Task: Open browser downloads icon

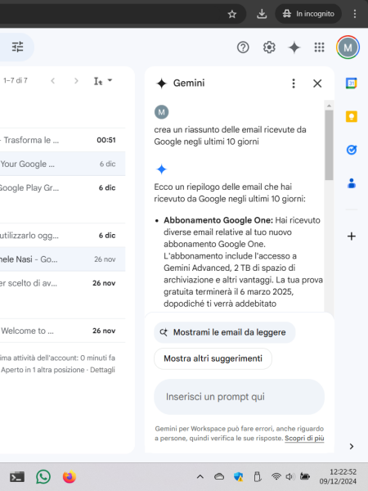Action: click(x=262, y=14)
